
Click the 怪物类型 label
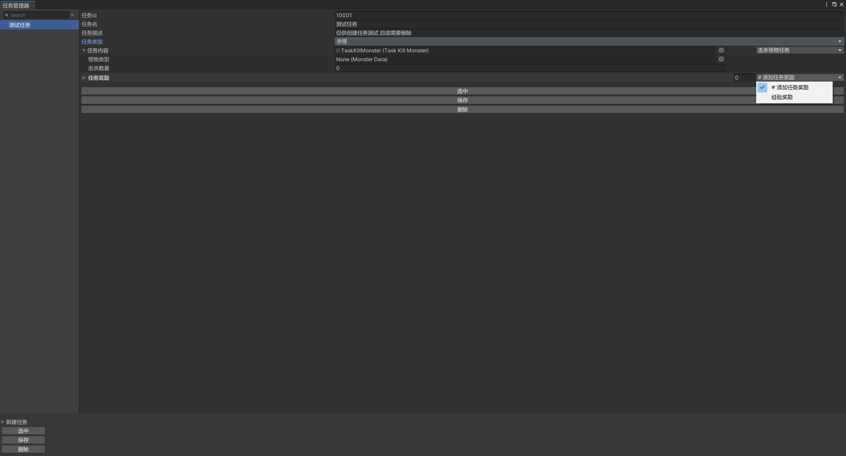[x=99, y=59]
